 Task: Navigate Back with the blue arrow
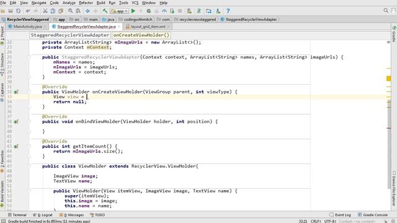coord(87,11)
